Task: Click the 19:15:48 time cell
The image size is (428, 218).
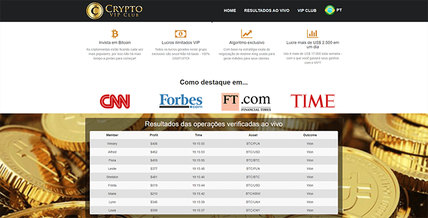Action: click(x=198, y=169)
